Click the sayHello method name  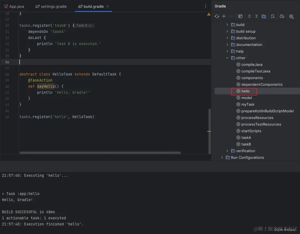(x=46, y=86)
